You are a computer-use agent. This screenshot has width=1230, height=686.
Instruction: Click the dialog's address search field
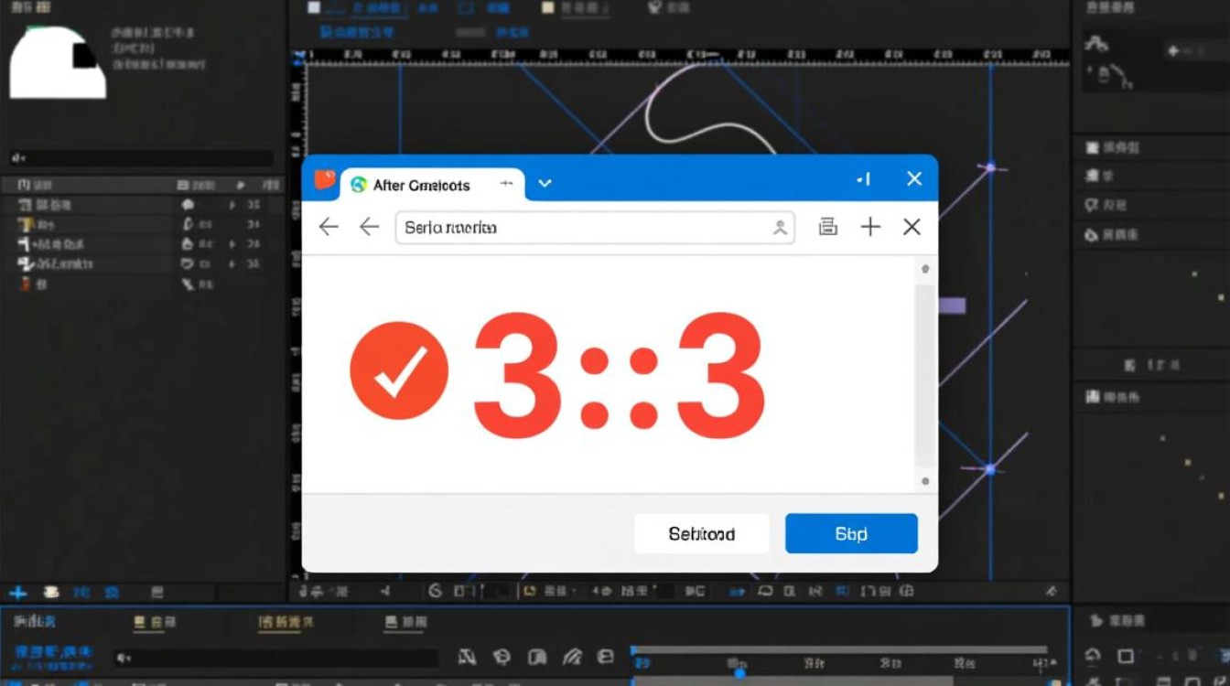tap(586, 228)
